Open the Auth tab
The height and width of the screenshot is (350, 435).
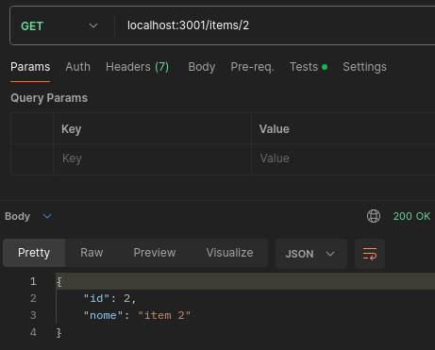(x=77, y=67)
